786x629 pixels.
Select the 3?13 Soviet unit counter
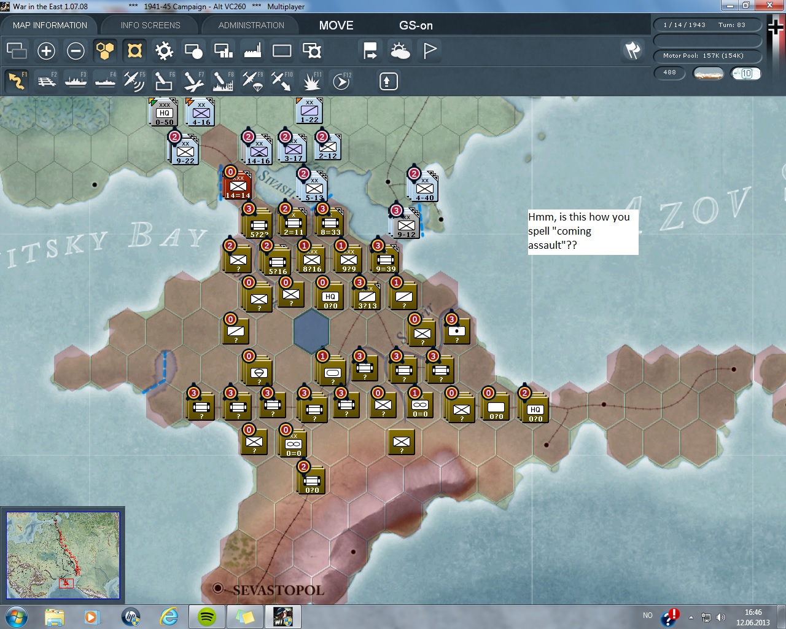pos(367,296)
